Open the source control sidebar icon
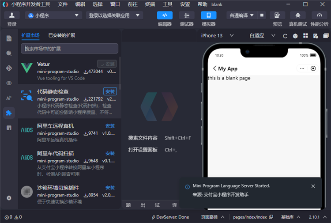The height and width of the screenshot is (223, 331). click(9, 68)
